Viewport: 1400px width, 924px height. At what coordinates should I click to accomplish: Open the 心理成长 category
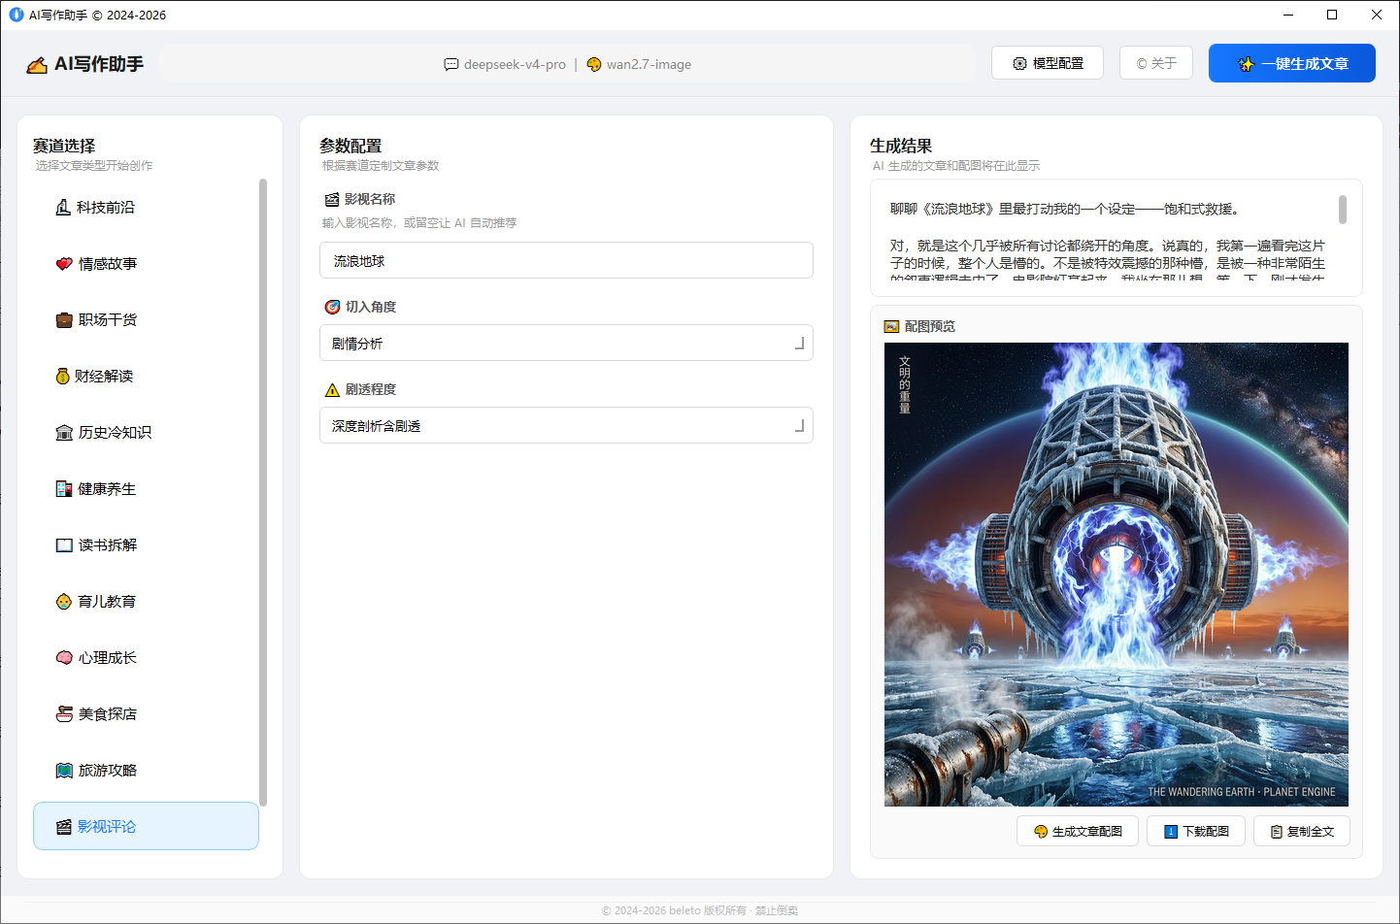146,658
